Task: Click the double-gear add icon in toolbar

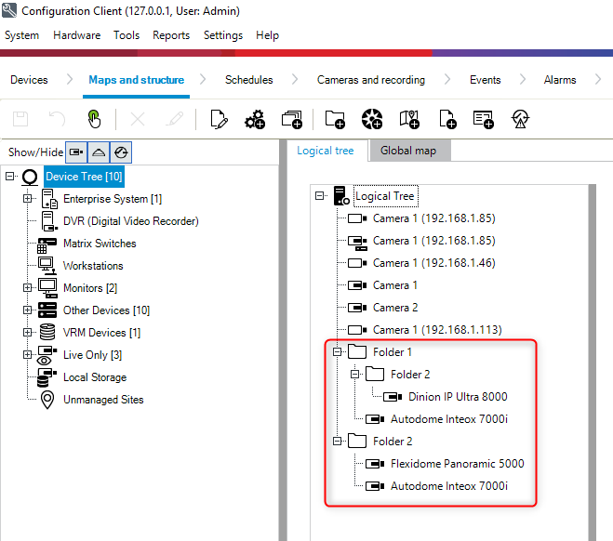Action: click(x=255, y=119)
